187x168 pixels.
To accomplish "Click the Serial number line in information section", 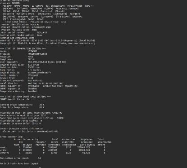I will [x=19, y=75].
